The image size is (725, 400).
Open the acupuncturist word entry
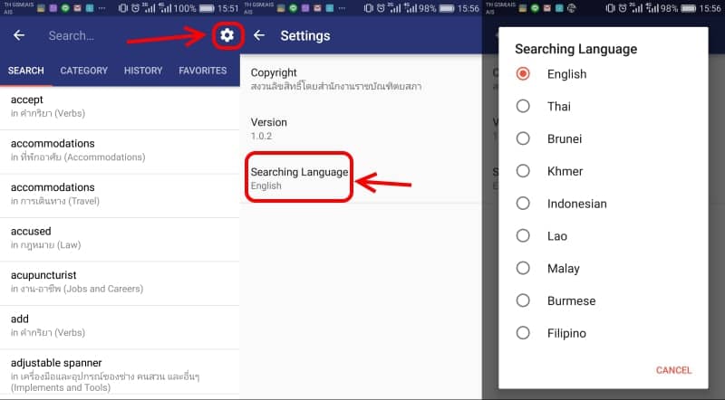120,283
